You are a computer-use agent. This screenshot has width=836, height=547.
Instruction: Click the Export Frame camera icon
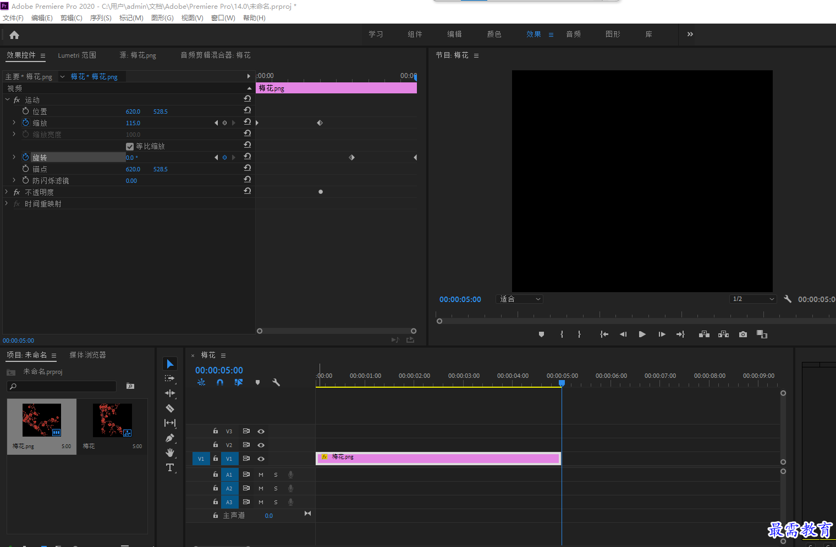pyautogui.click(x=743, y=334)
